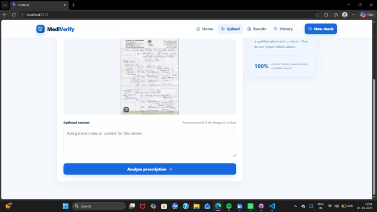Open HP app on taskbar

(175, 206)
